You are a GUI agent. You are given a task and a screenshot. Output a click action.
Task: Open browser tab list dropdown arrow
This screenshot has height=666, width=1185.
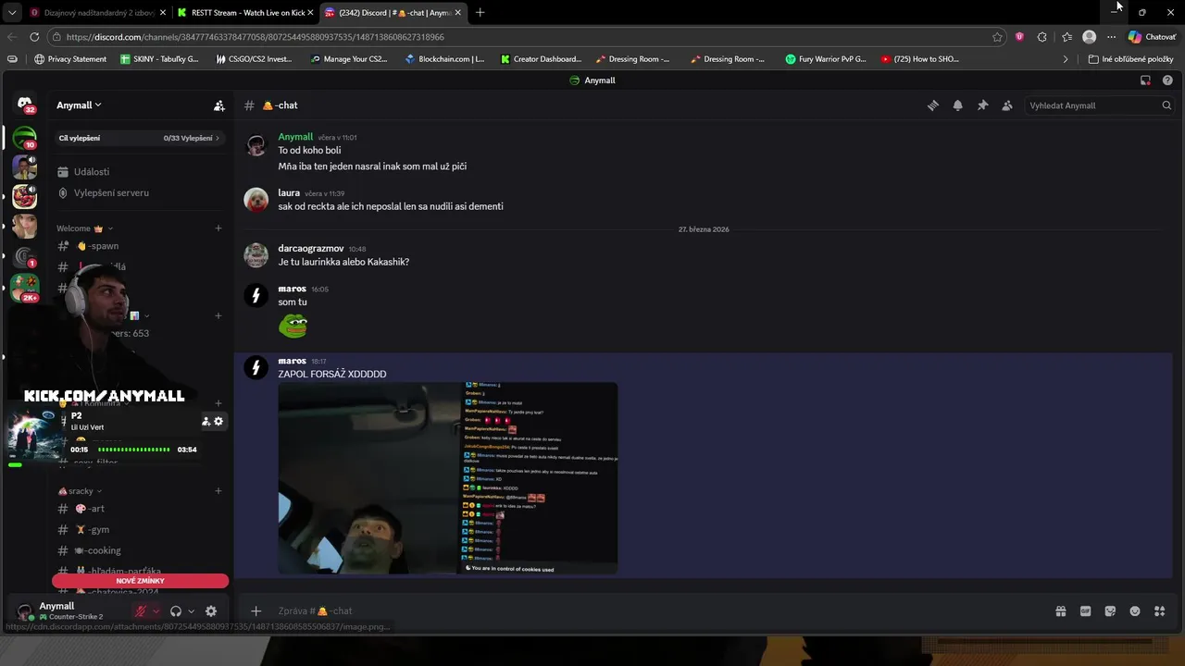click(x=11, y=13)
